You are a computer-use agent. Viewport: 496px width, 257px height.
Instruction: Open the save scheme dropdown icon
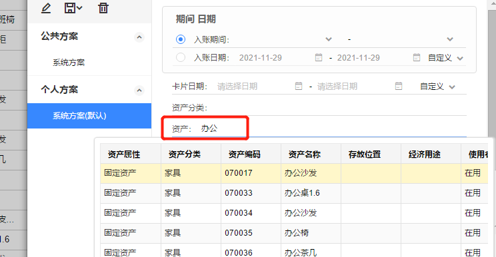click(73, 8)
